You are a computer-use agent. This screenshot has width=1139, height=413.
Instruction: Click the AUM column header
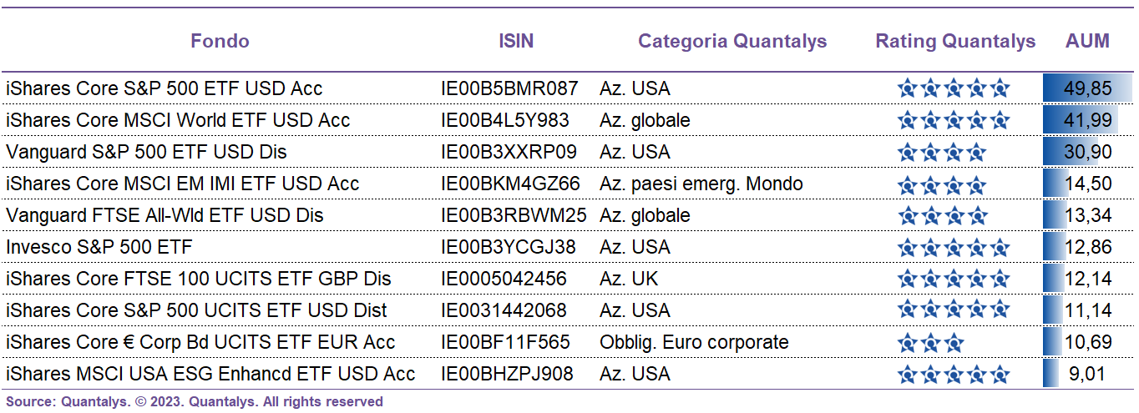(x=1088, y=41)
